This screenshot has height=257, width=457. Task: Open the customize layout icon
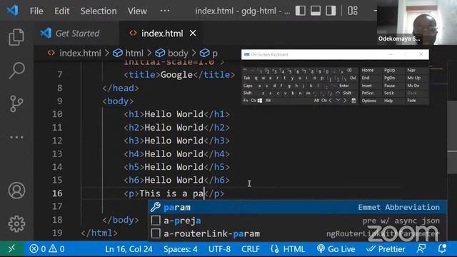[x=353, y=11]
